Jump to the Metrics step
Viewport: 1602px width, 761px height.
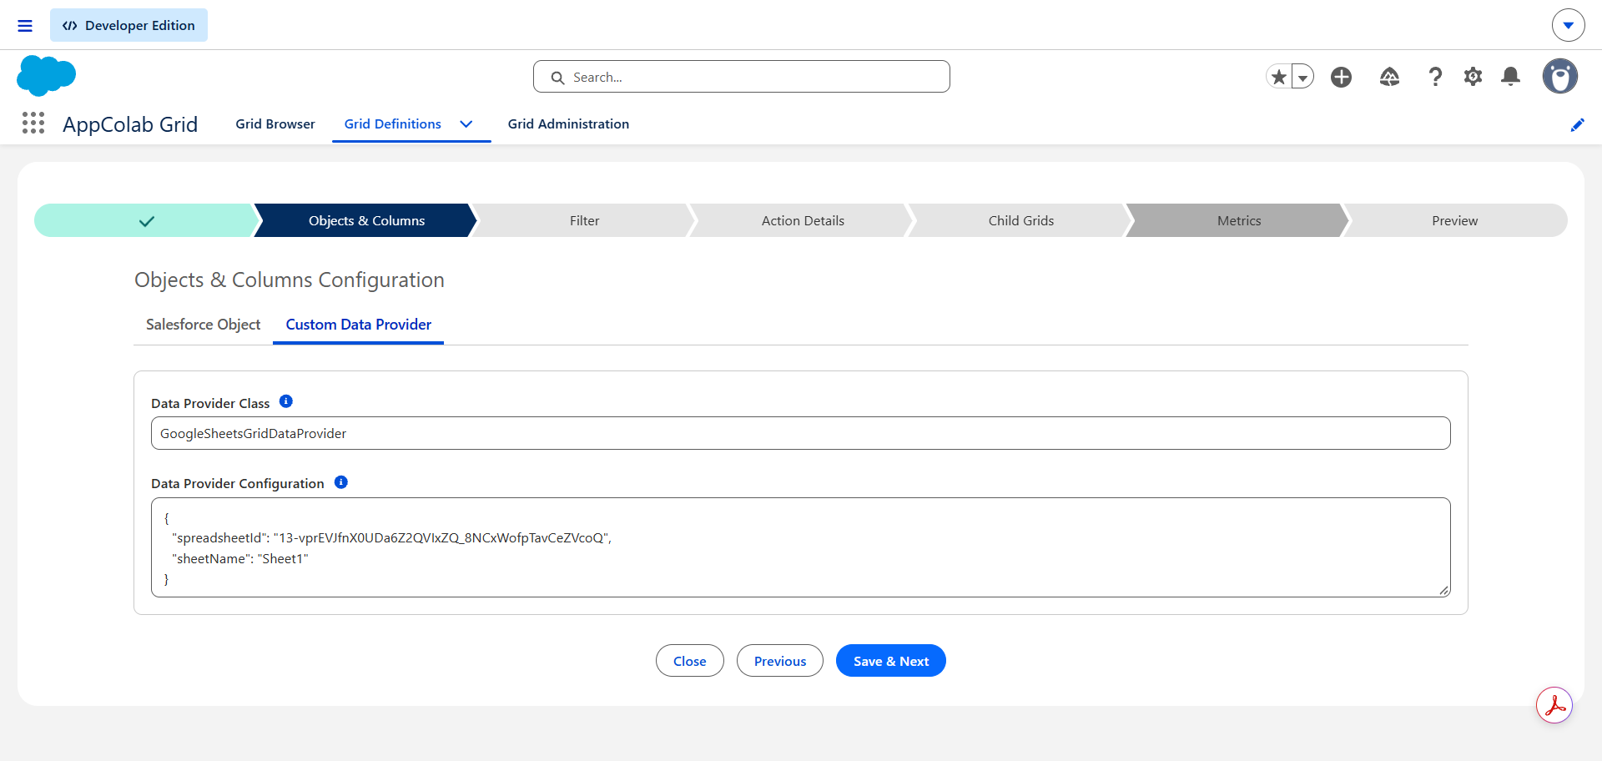(1239, 220)
